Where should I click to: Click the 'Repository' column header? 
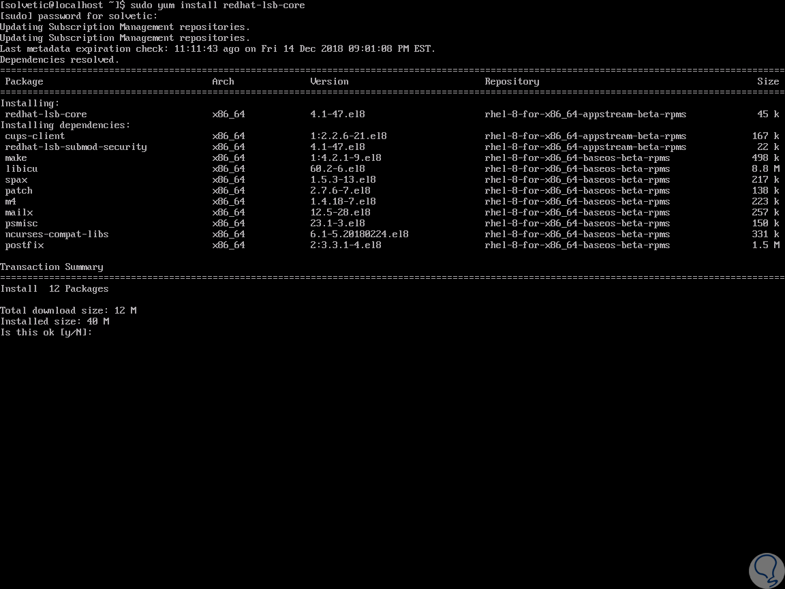tap(512, 82)
